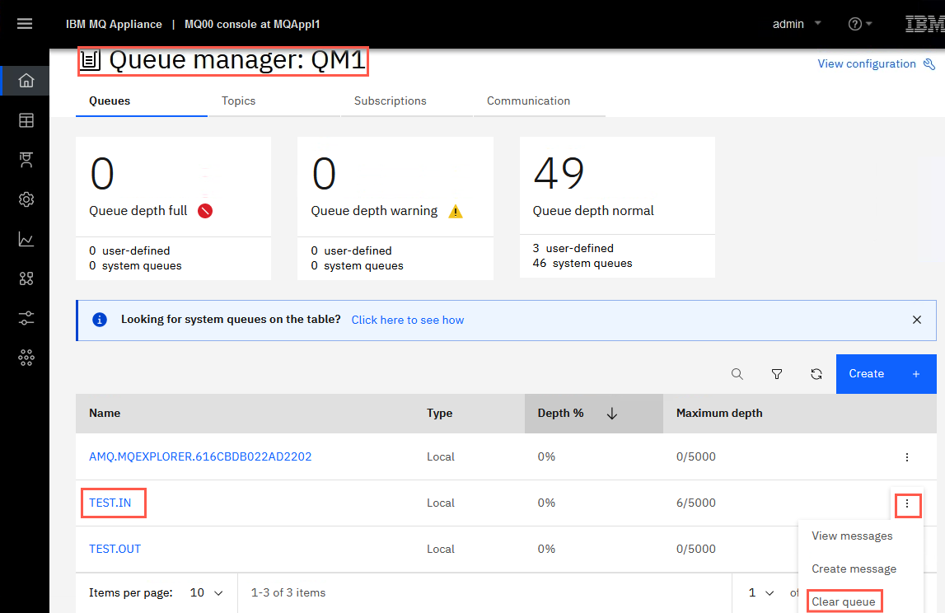Screen dimensions: 945x613
Task: Click the IBM MQ Appliance title text
Action: tap(114, 24)
